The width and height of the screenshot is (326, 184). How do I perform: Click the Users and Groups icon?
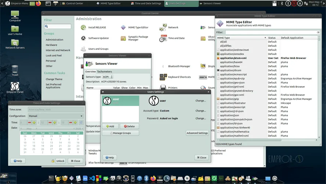click(83, 49)
